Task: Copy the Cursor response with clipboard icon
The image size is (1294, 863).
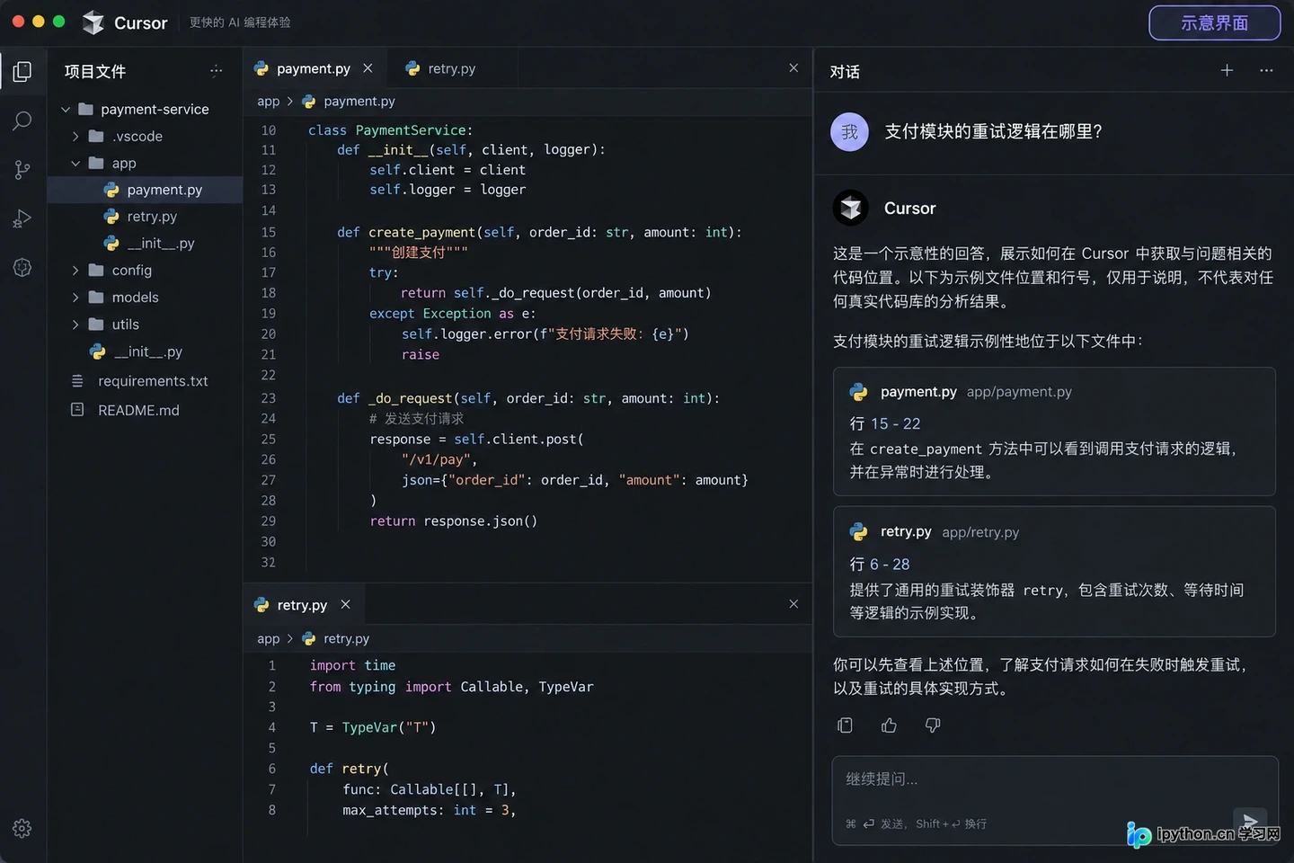Action: pyautogui.click(x=845, y=725)
